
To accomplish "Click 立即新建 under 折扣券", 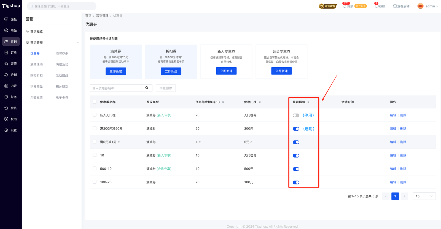I will 171,71.
